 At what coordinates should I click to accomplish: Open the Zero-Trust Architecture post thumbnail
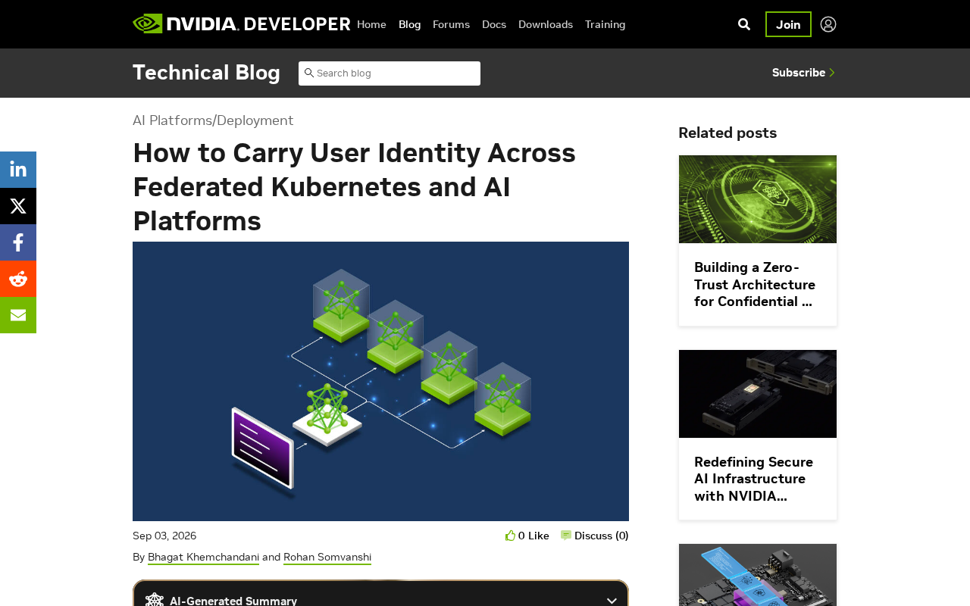coord(758,199)
